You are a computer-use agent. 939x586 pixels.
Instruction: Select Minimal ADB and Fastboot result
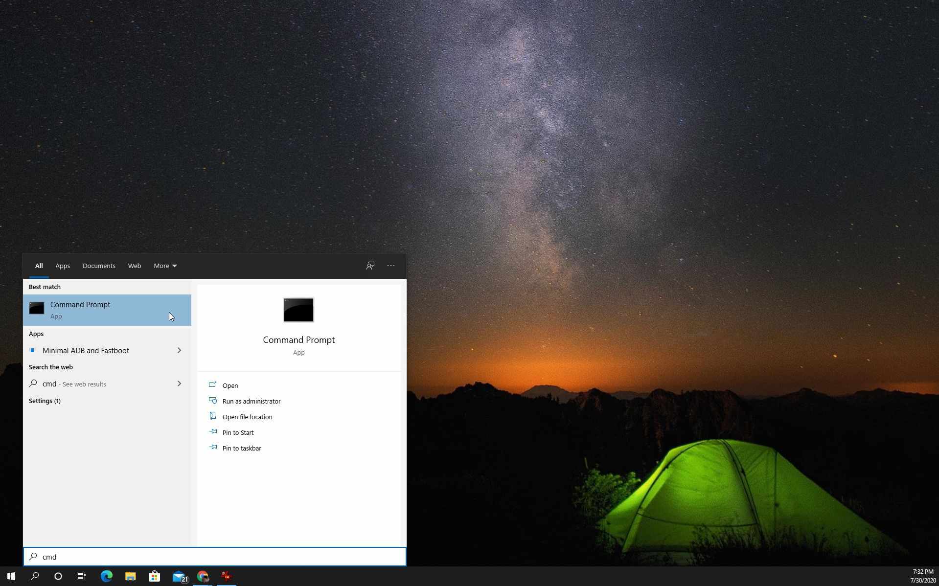86,350
